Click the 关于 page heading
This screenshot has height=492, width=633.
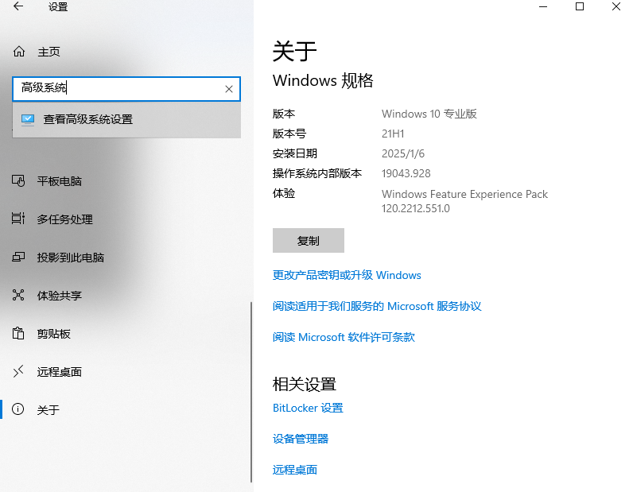click(295, 51)
